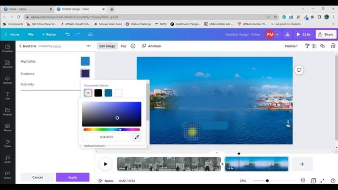Open a new browser tab

(112, 9)
